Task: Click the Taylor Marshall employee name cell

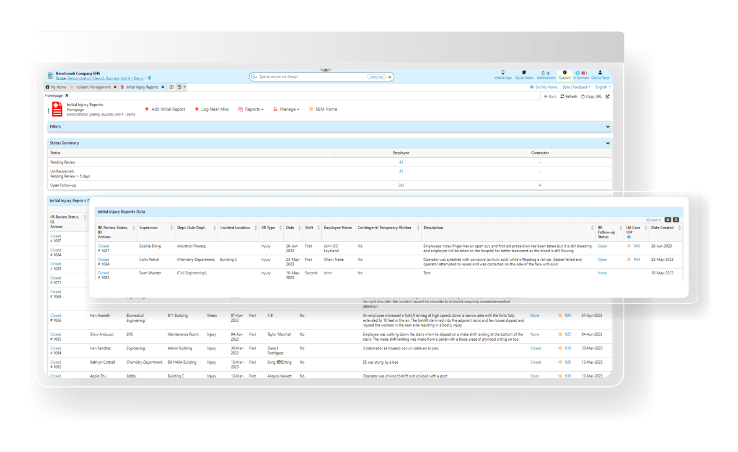Action: click(279, 334)
